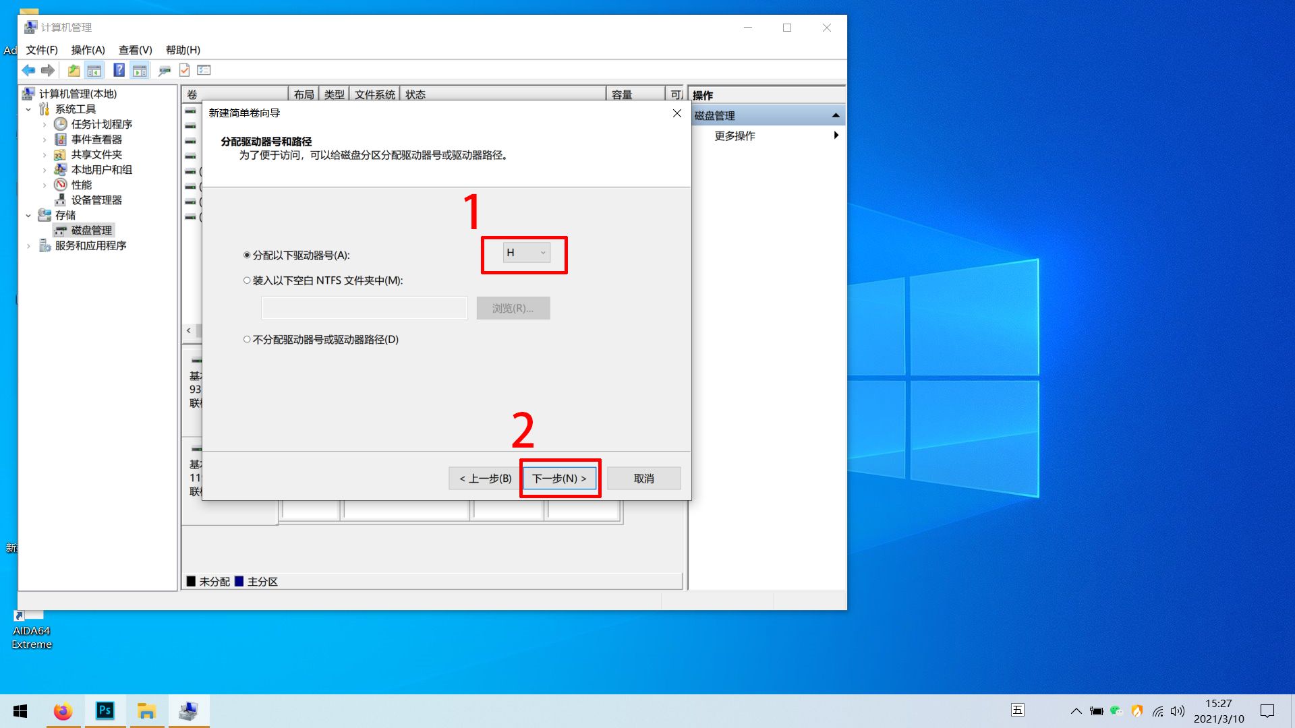The height and width of the screenshot is (728, 1295).
Task: Expand the 共享文件夹 tree node
Action: click(x=45, y=155)
